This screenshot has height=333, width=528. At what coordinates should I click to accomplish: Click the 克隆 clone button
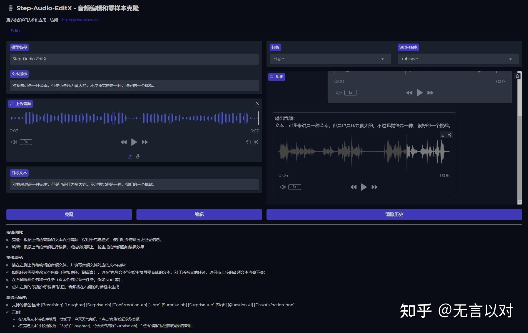click(x=69, y=214)
